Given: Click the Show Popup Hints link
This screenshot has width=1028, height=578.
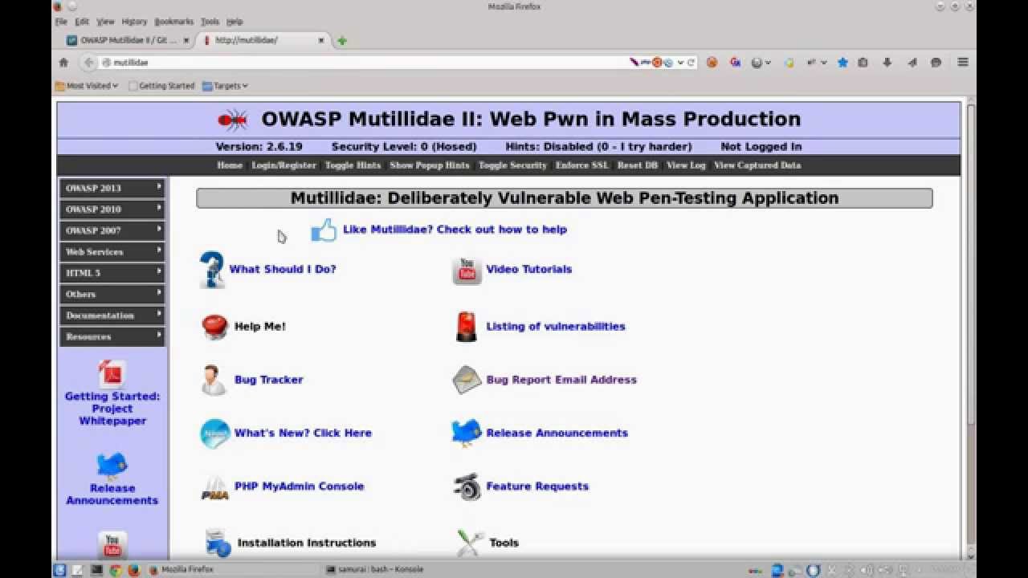Looking at the screenshot, I should pyautogui.click(x=429, y=165).
